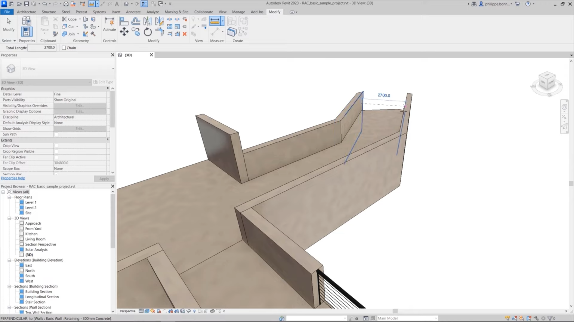Select the Move tool
This screenshot has width=574, height=322.
tap(124, 32)
